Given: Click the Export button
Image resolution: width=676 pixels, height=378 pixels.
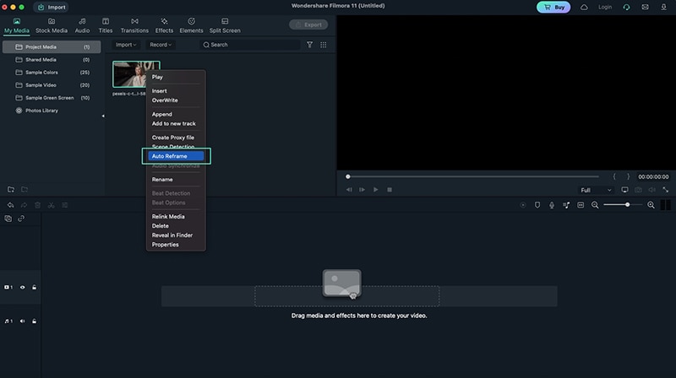Looking at the screenshot, I should [308, 24].
